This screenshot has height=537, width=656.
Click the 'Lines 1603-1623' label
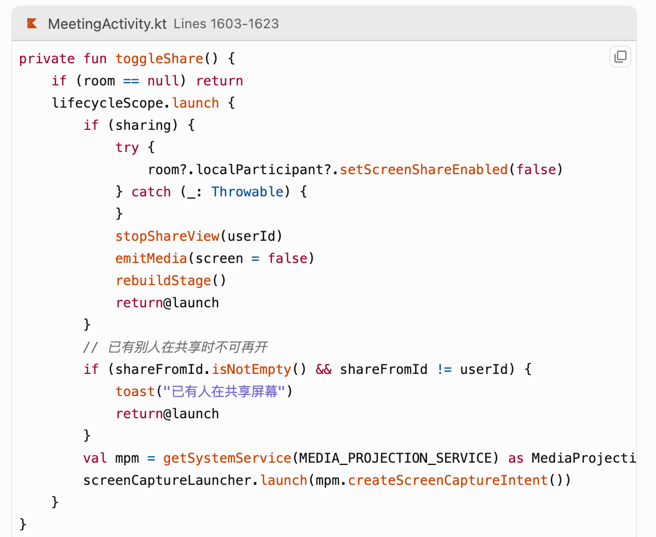tap(226, 24)
